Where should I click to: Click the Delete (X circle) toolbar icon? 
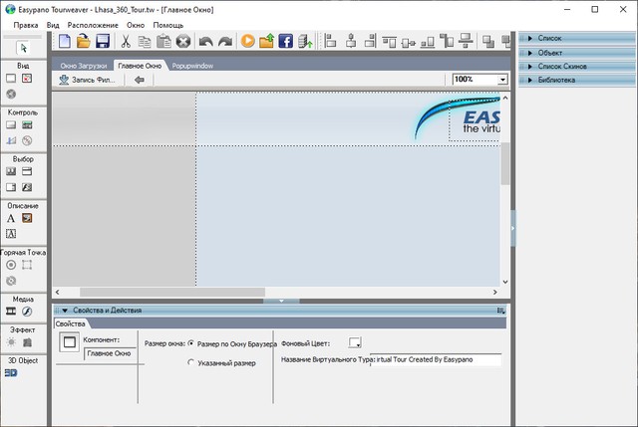[x=183, y=41]
